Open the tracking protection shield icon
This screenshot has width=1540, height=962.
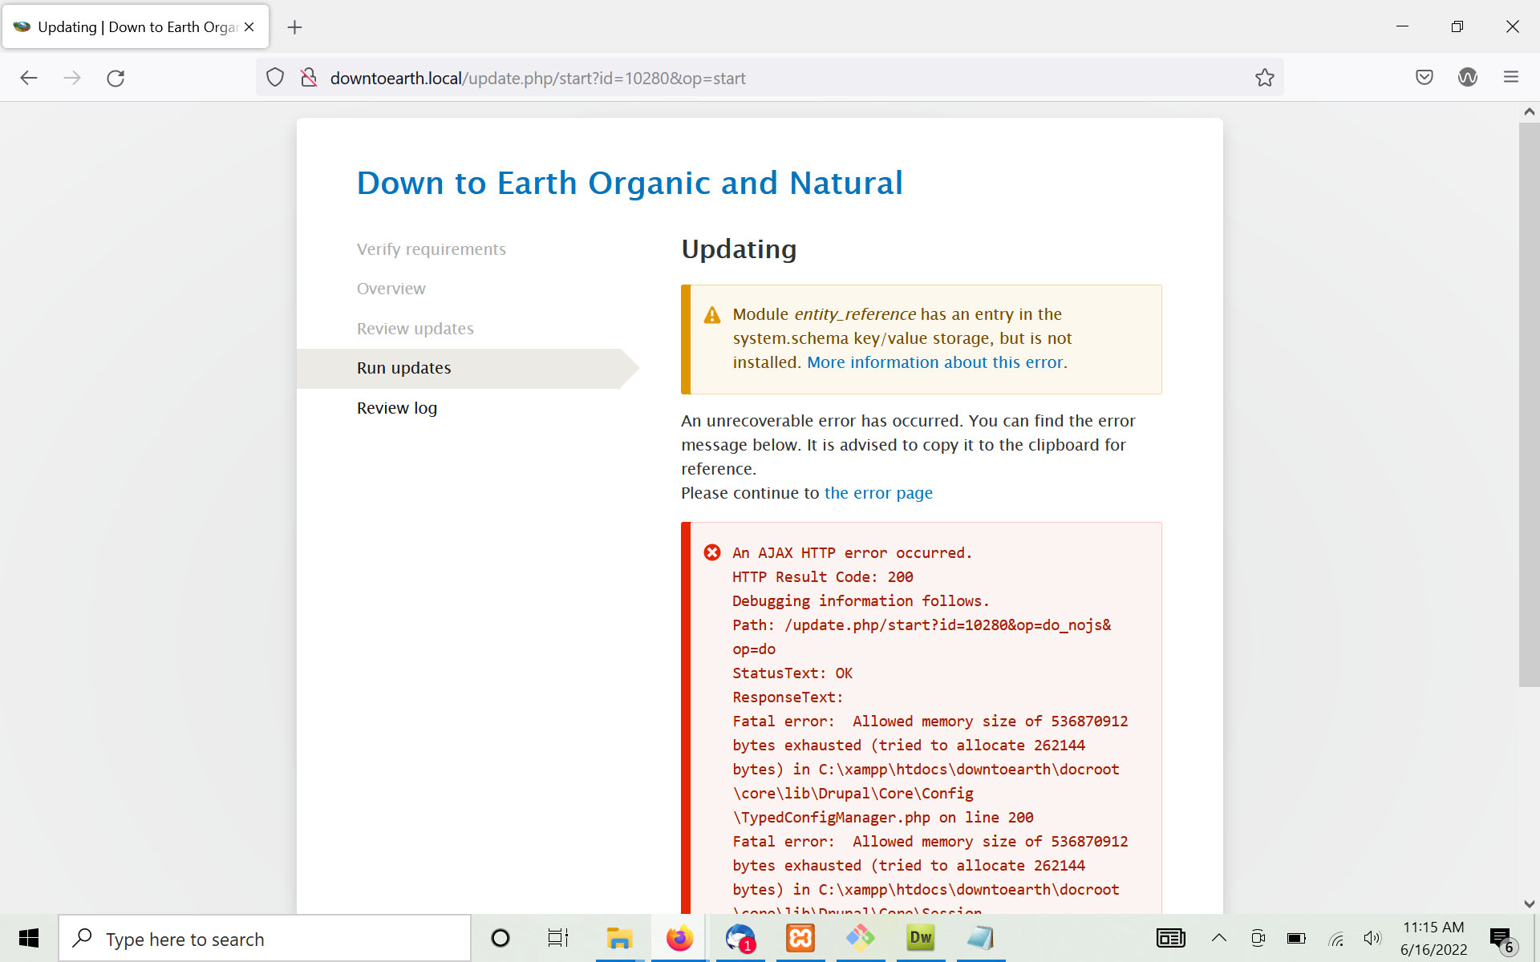pyautogui.click(x=275, y=78)
